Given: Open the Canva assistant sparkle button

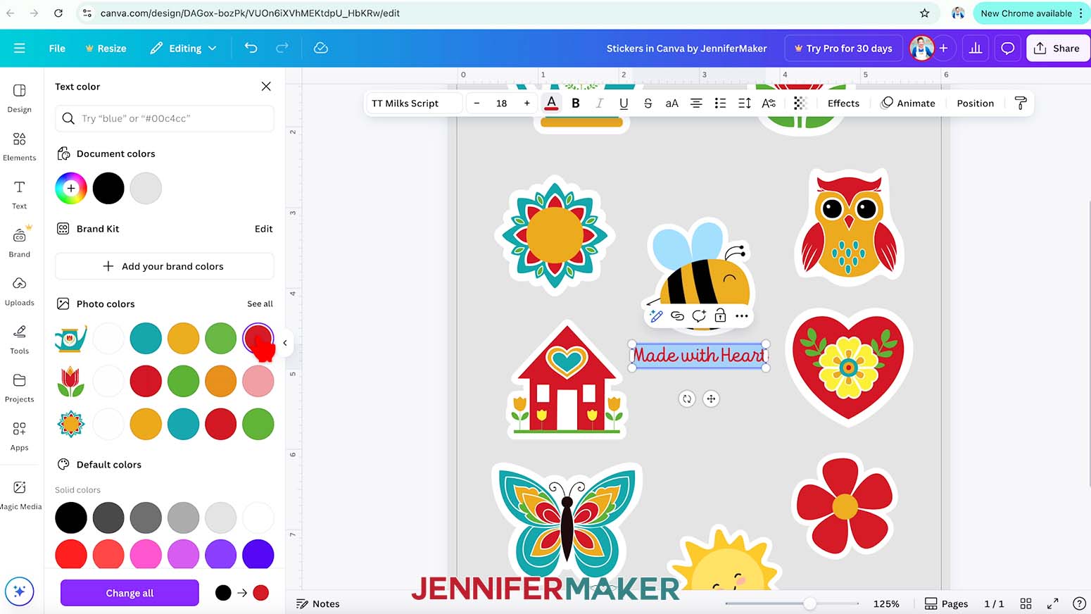Looking at the screenshot, I should pyautogui.click(x=19, y=591).
